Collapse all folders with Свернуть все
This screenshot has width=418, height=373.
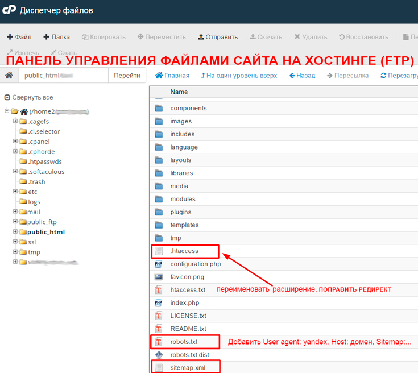(28, 97)
